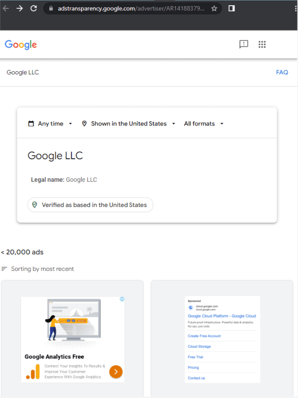Click the Cloud Storage sitelink
The height and width of the screenshot is (398, 298).
click(x=199, y=346)
